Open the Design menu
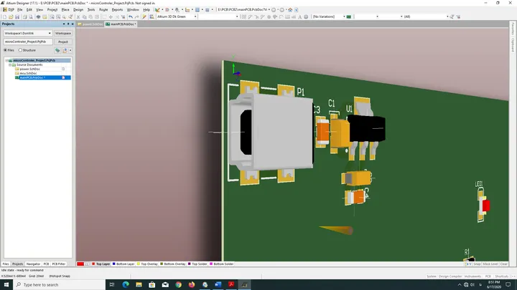 point(78,10)
